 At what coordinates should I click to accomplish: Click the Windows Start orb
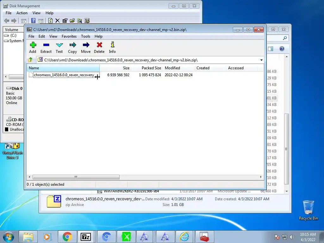click(9, 237)
